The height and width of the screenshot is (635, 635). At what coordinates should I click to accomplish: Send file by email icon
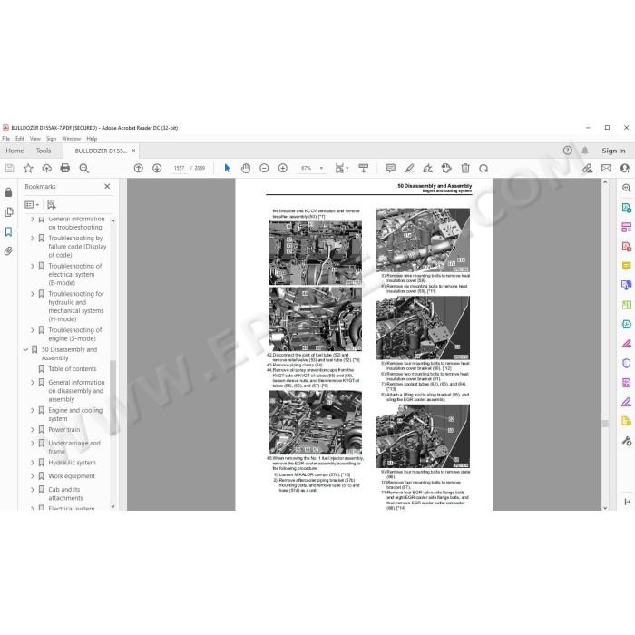pos(606,168)
